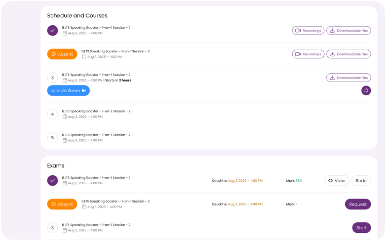Image resolution: width=386 pixels, height=241 pixels.
Task: Click step number 3 circle in Exams
Action: [52, 227]
